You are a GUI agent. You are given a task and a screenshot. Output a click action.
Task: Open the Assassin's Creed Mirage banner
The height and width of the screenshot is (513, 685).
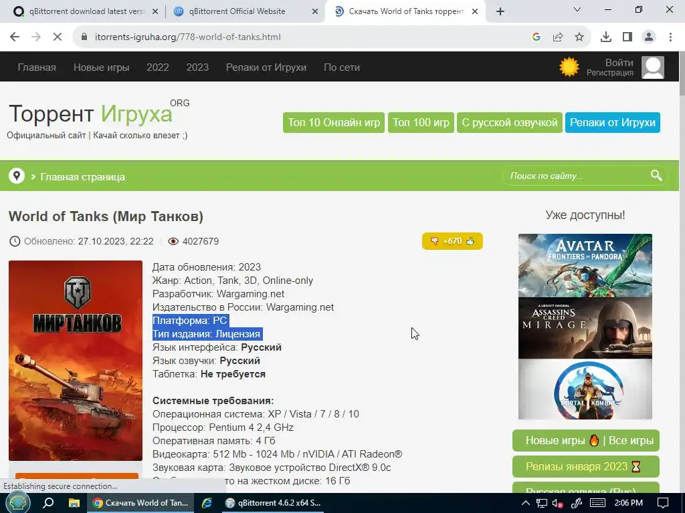point(585,328)
